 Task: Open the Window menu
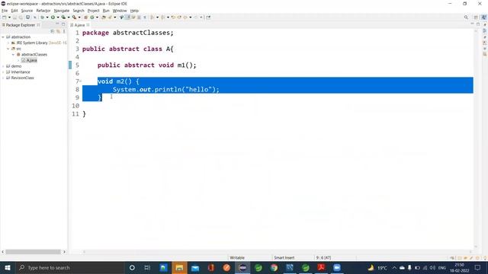point(120,11)
